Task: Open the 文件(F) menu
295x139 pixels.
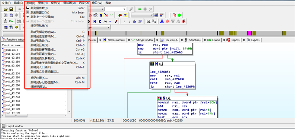Action: click(6, 3)
